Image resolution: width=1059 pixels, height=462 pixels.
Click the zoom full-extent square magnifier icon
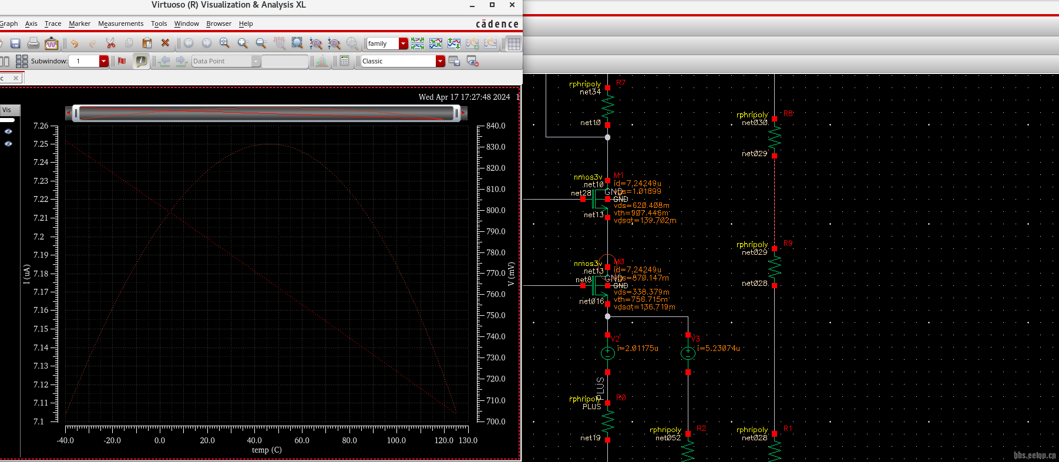tap(297, 43)
